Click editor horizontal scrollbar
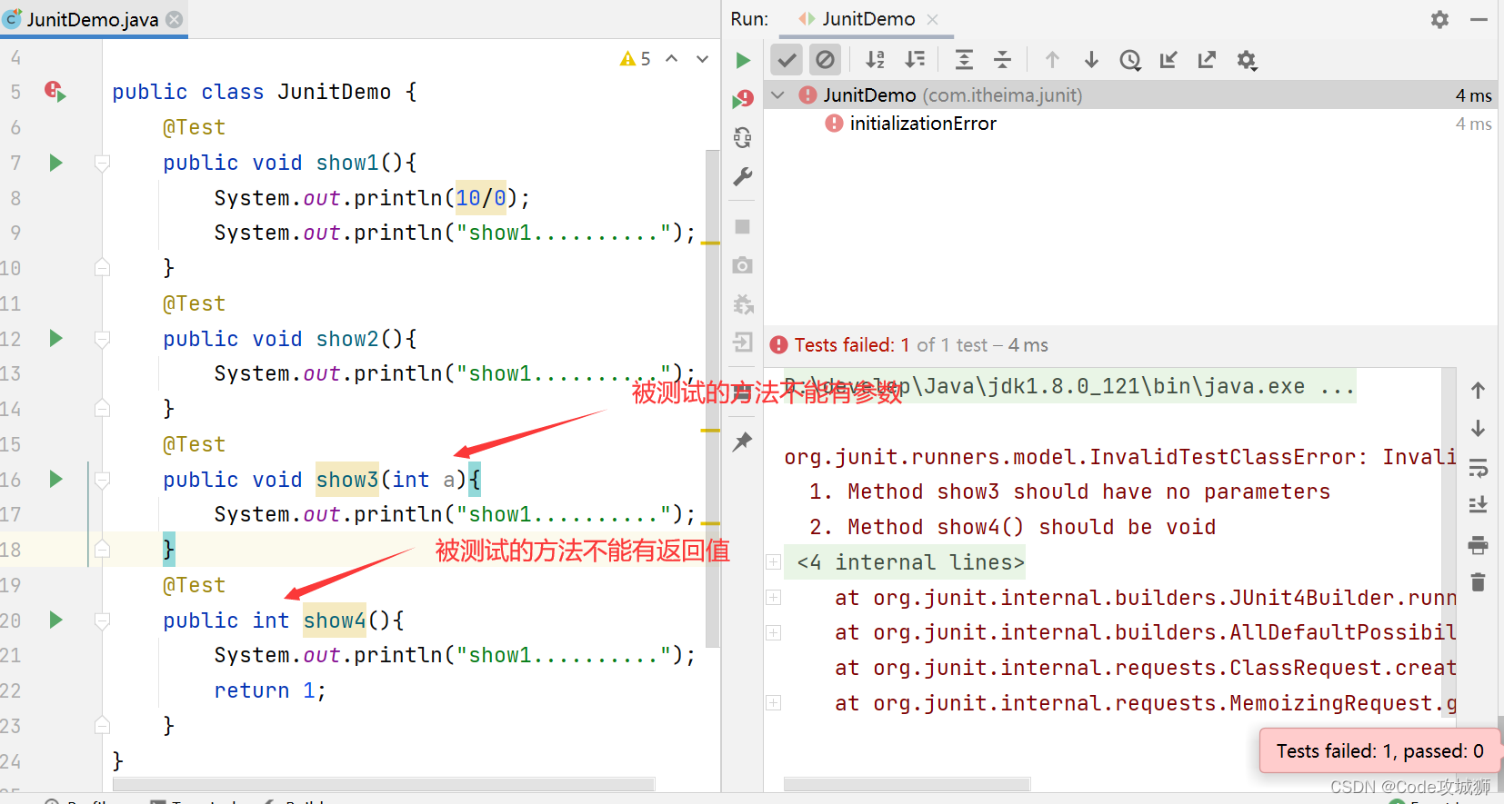This screenshot has width=1504, height=804. [384, 784]
